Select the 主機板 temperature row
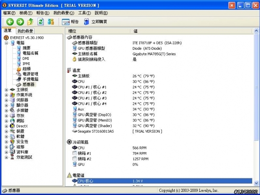Viewport: 260px width, 195px height. click(x=159, y=76)
